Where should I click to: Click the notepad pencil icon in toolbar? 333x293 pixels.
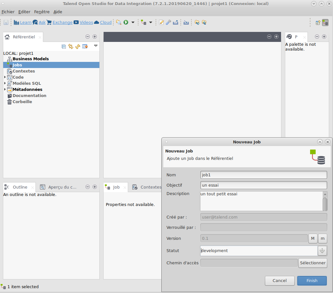click(x=161, y=22)
